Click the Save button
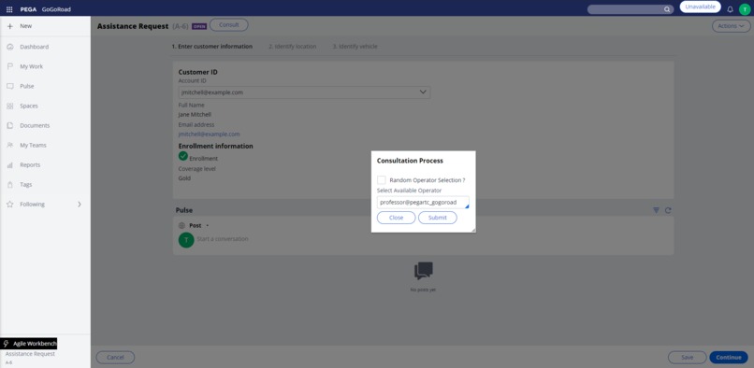This screenshot has height=368, width=754. click(688, 358)
